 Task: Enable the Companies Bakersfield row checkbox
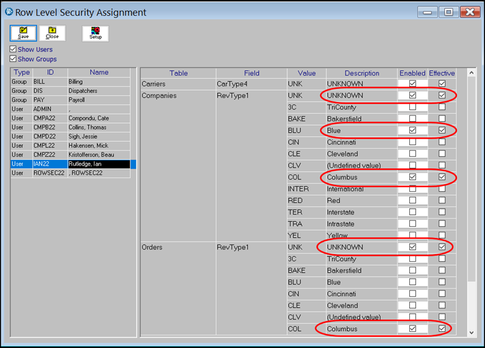coord(412,119)
